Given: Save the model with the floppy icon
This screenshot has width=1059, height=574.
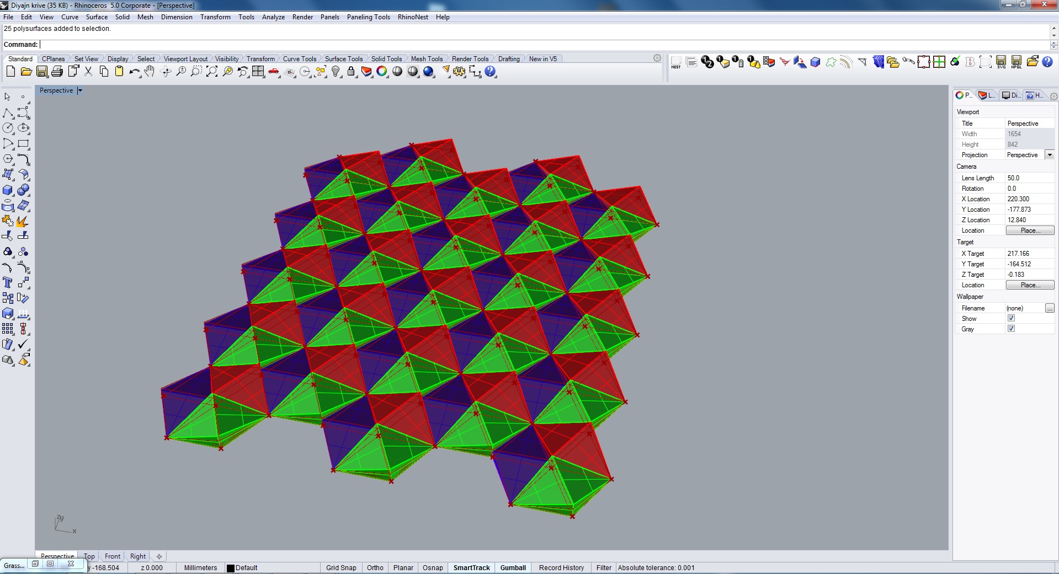Looking at the screenshot, I should click(x=41, y=72).
